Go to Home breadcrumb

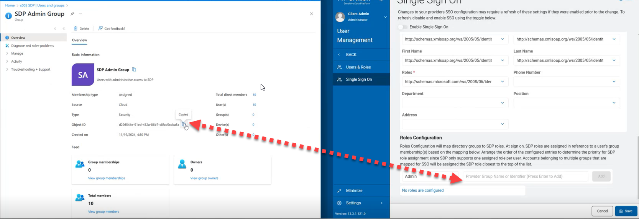point(10,5)
